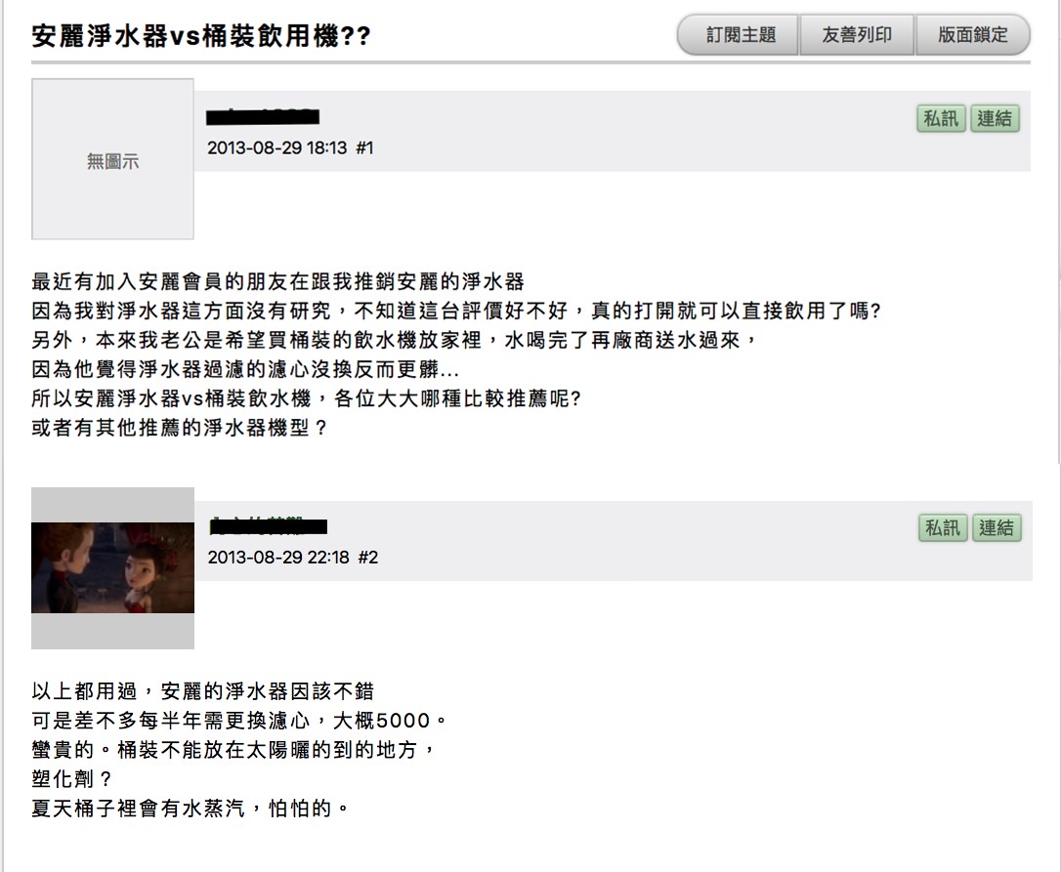Click the line mentioning 塑化劑

click(x=71, y=778)
